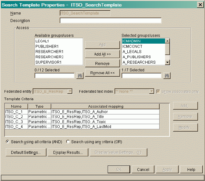Image resolution: width=205 pixels, height=181 pixels.
Task: Click into the Description field
Action: 110,21
